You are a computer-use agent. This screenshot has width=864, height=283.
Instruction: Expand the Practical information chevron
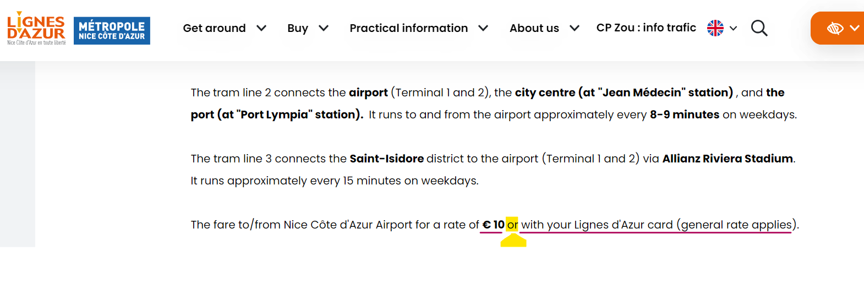pos(483,28)
